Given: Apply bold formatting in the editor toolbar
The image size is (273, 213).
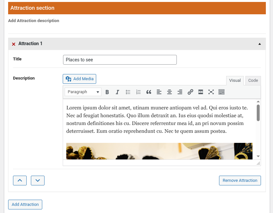Looking at the screenshot, I should coord(107,92).
